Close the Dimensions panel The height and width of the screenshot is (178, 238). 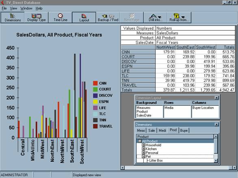pos(216,124)
